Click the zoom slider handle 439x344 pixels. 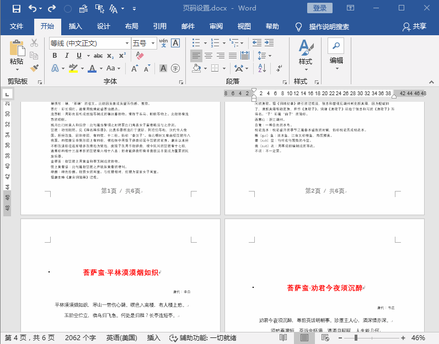[x=356, y=338]
